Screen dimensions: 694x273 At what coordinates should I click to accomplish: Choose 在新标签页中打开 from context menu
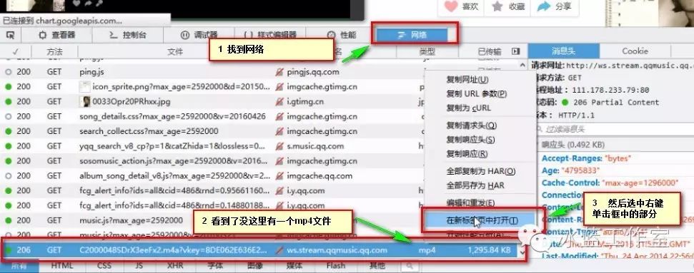coord(482,220)
